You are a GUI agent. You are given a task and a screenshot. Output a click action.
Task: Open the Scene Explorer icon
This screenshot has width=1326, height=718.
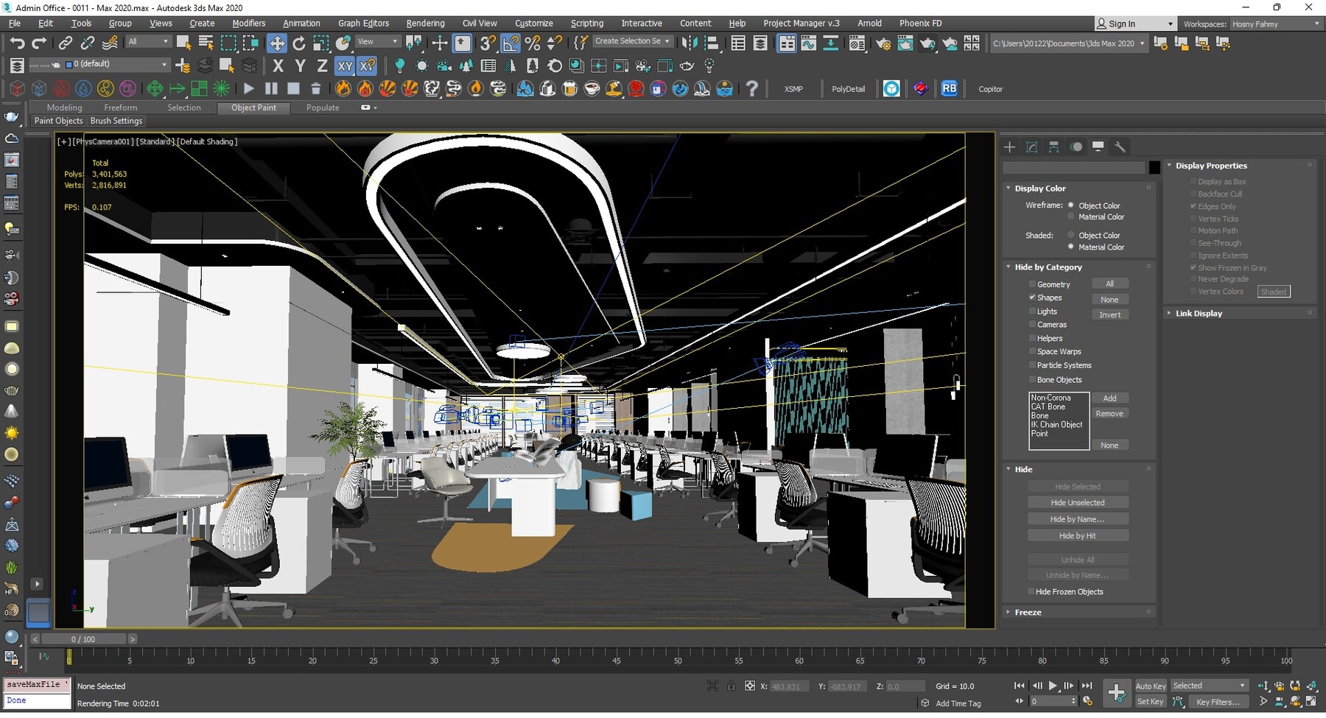pyautogui.click(x=738, y=43)
